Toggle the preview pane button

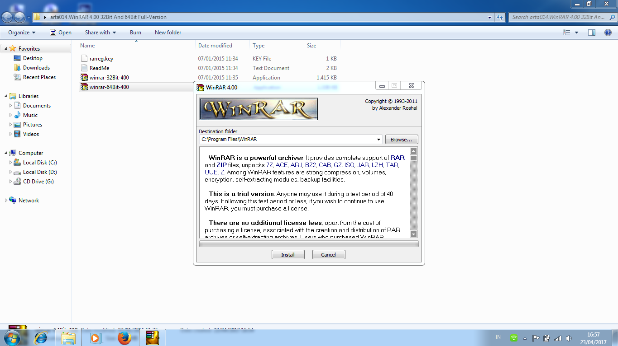click(x=591, y=33)
